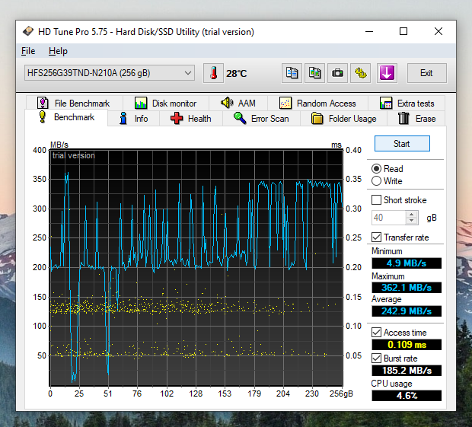
Task: Select the AAM tab
Action: click(238, 104)
